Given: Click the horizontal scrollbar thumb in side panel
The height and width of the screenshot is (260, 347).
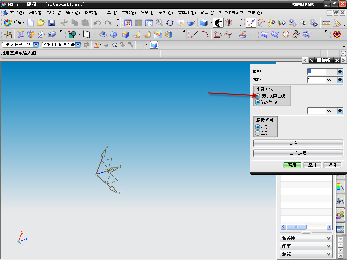Looking at the screenshot, I should click(x=296, y=227).
